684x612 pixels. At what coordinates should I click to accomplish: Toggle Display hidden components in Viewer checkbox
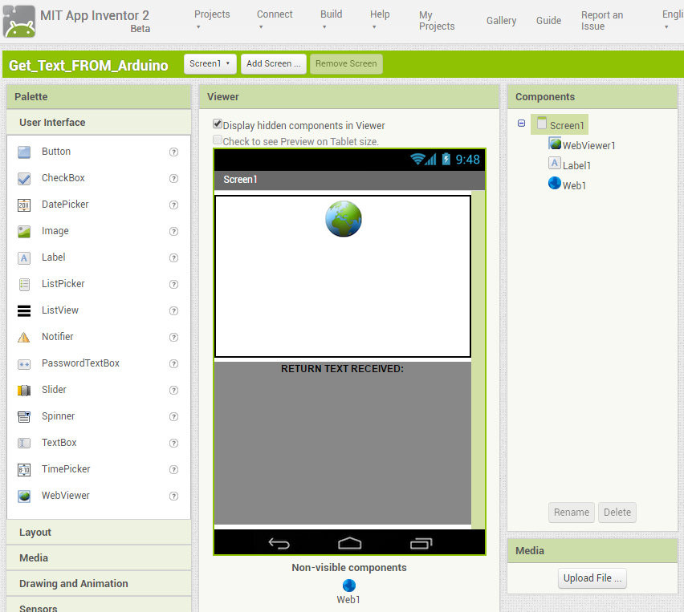pyautogui.click(x=218, y=124)
